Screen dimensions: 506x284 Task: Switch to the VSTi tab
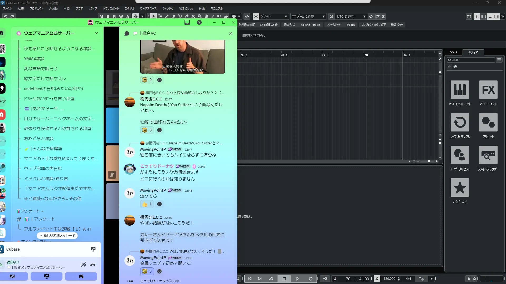(453, 52)
